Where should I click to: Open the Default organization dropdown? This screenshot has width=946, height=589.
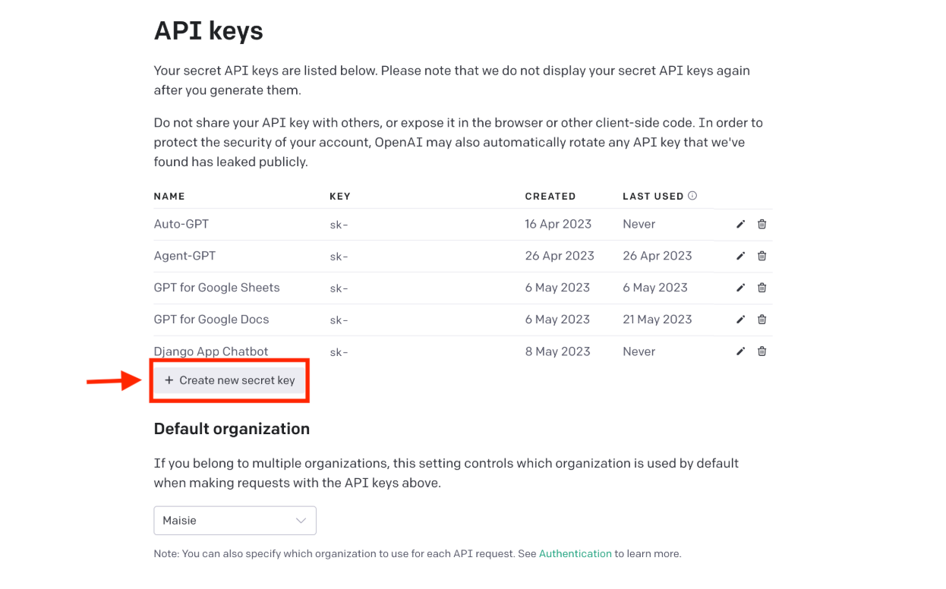235,521
